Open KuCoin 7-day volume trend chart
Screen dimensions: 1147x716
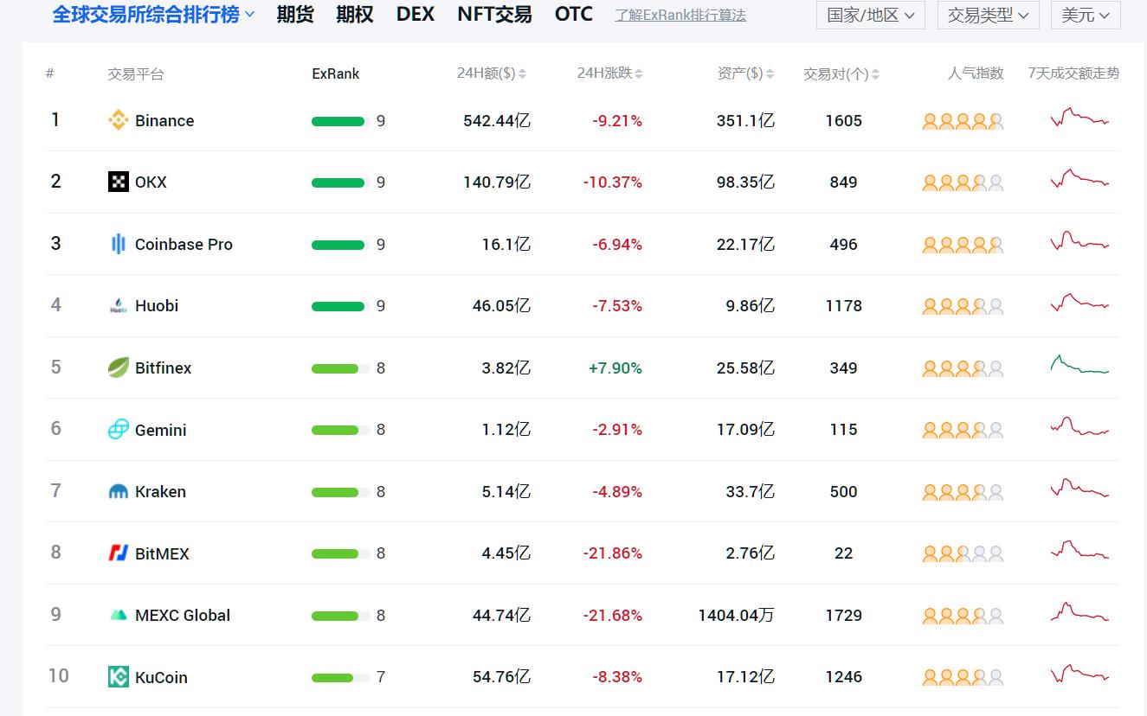1079,673
